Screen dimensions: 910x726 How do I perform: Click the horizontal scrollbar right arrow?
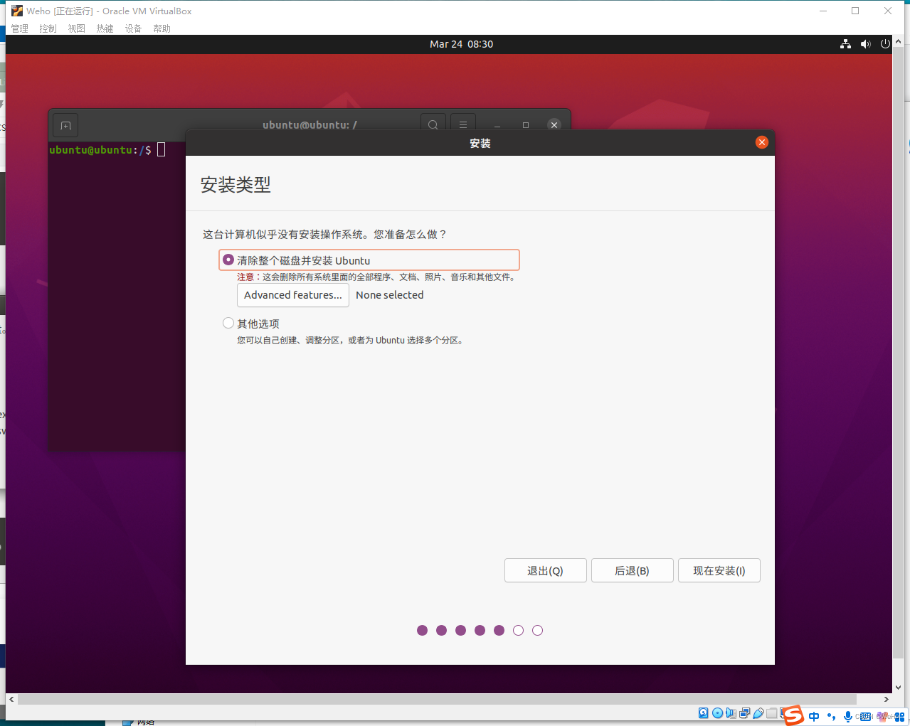(x=887, y=699)
